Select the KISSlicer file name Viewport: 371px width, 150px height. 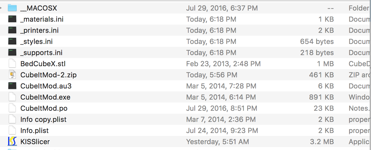[x=35, y=142]
